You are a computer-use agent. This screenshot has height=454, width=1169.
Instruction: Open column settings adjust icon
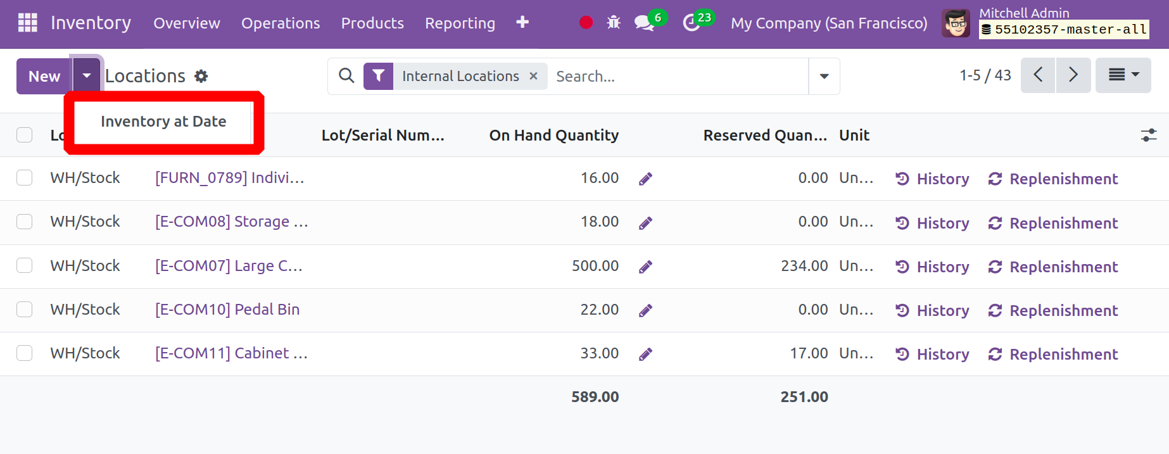[x=1148, y=135]
